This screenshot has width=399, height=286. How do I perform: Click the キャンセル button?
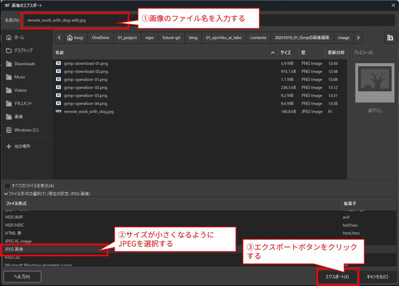pyautogui.click(x=377, y=277)
